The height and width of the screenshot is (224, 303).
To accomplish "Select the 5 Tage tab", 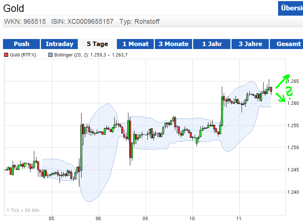I will coord(98,44).
